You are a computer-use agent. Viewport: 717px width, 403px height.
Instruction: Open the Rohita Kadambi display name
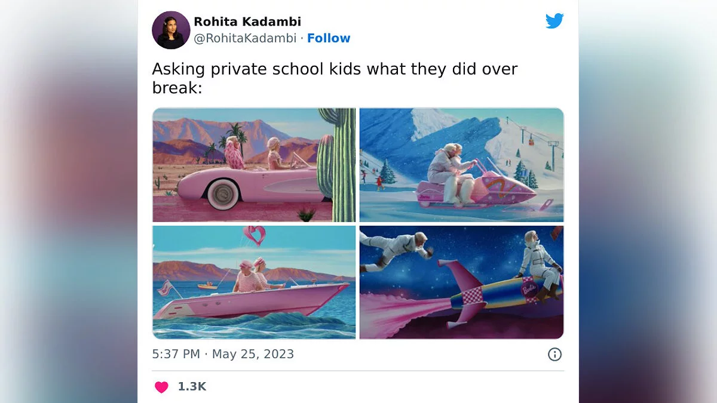[x=247, y=22]
